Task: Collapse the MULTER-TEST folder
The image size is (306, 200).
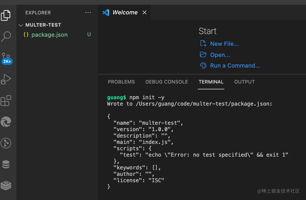Action: (x=21, y=25)
